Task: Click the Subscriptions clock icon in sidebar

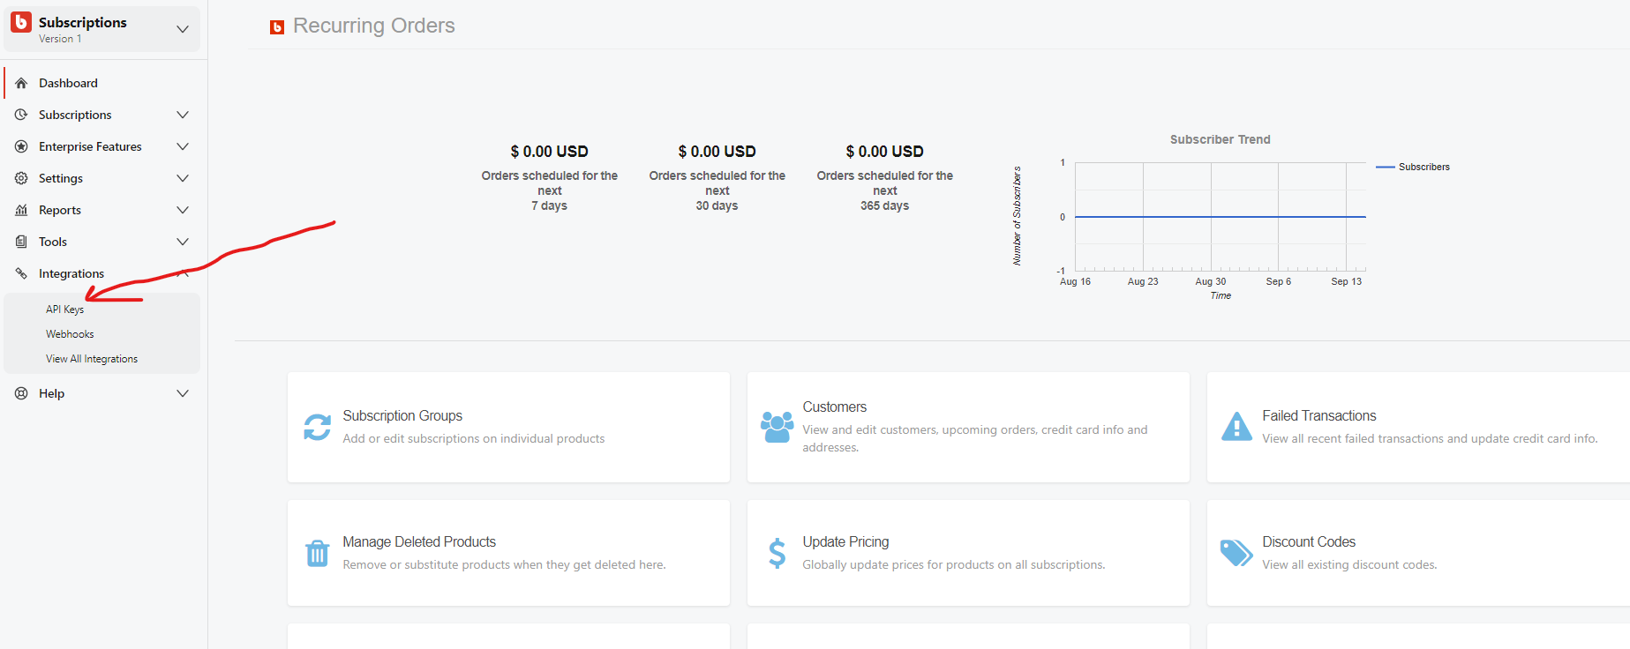Action: pos(21,115)
